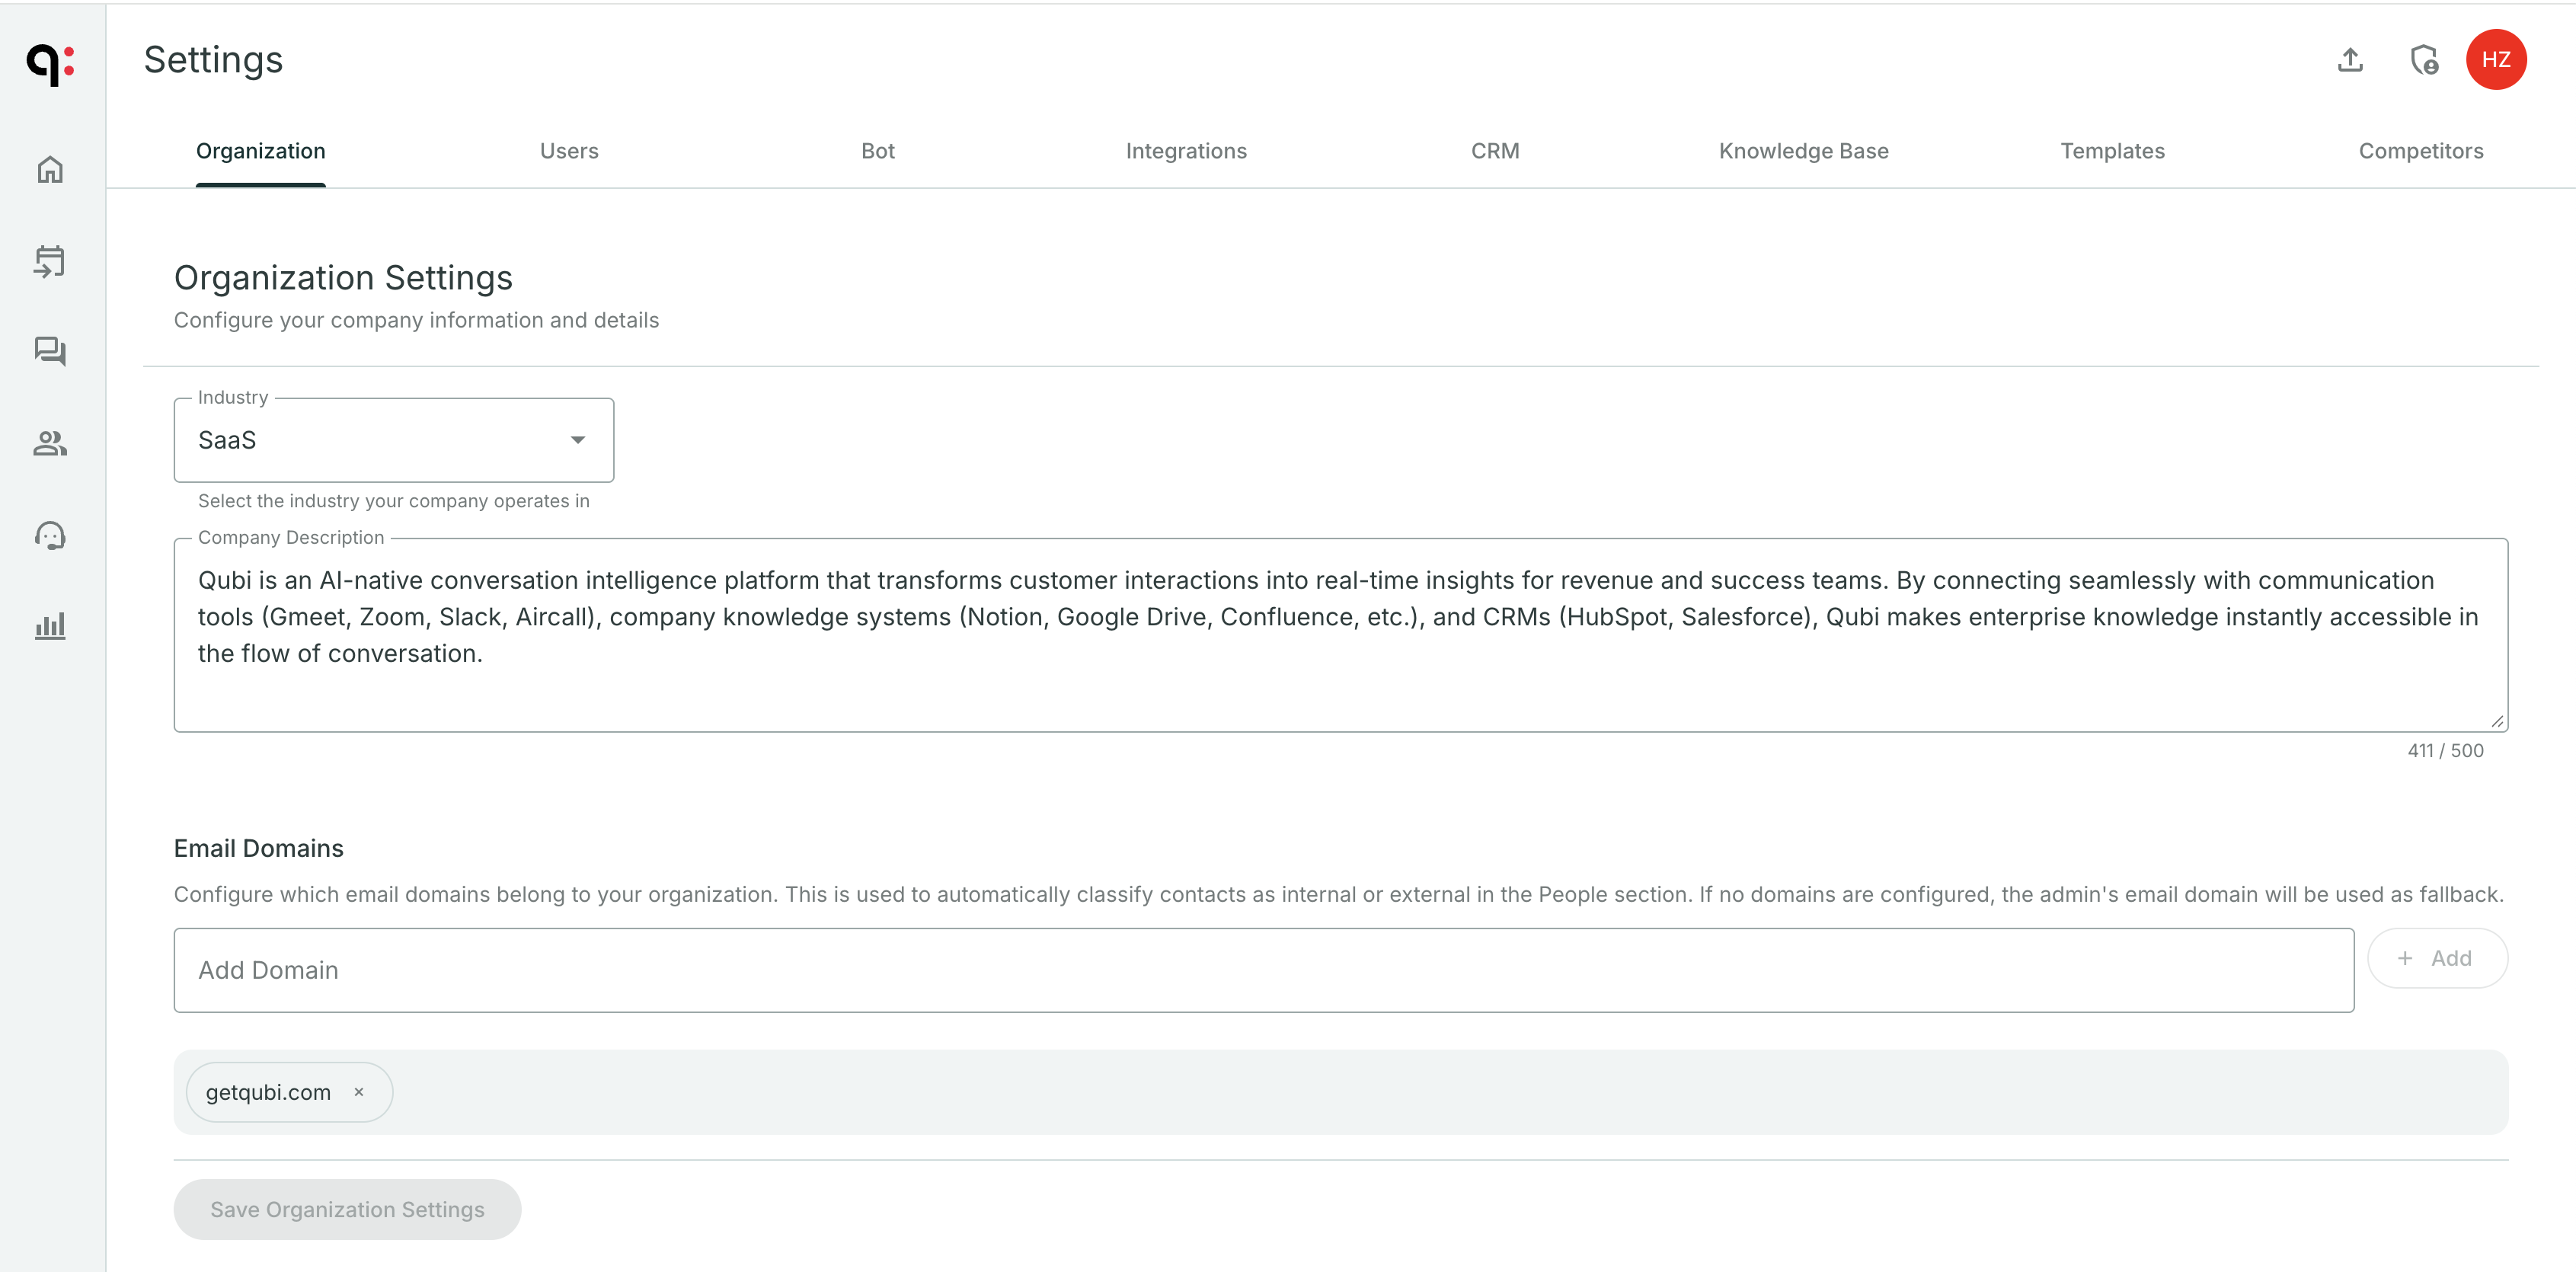
Task: Open the meetings calendar sidebar icon
Action: pos(50,261)
